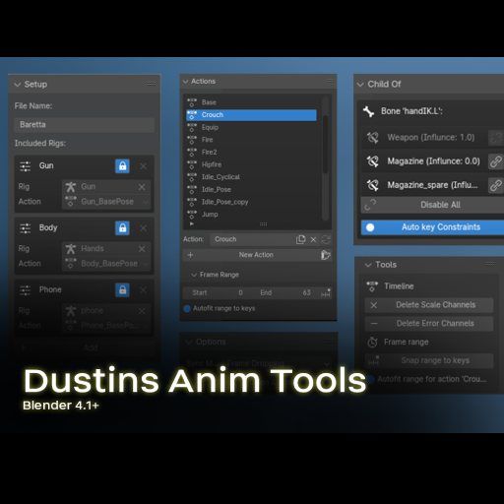The width and height of the screenshot is (504, 504).
Task: Select the Equip action
Action: point(251,127)
